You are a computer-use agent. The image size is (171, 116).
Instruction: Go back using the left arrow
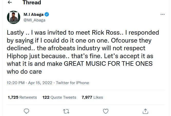click(x=10, y=3)
